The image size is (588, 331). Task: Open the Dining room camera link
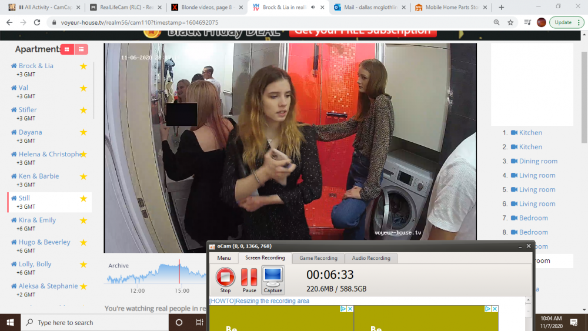click(x=537, y=161)
